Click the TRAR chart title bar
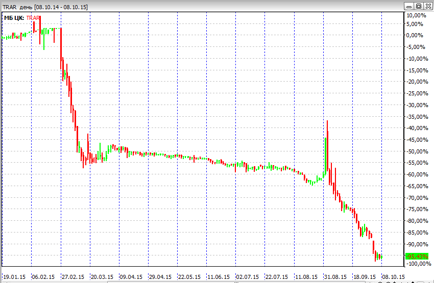434x283 pixels. click(x=204, y=6)
